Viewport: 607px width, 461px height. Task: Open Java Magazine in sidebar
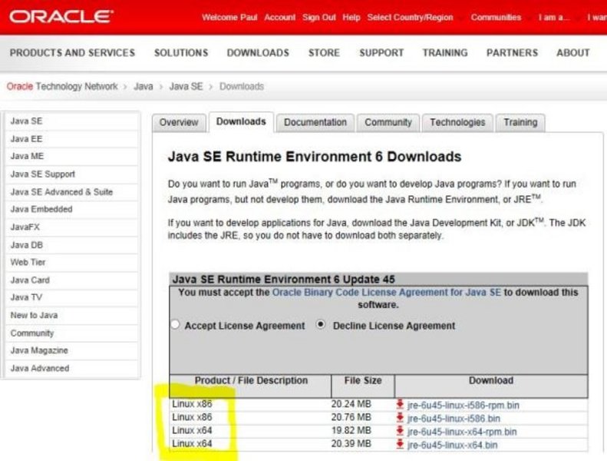point(72,350)
